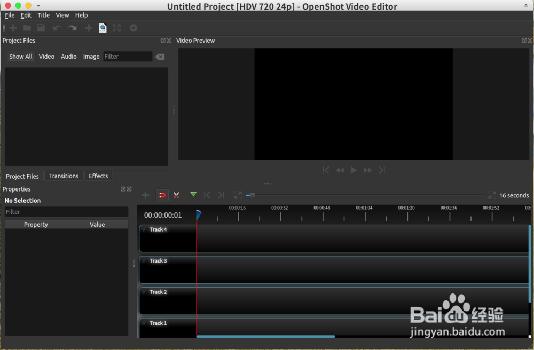
Task: Import files using toolbar plus icon
Action: click(x=89, y=28)
